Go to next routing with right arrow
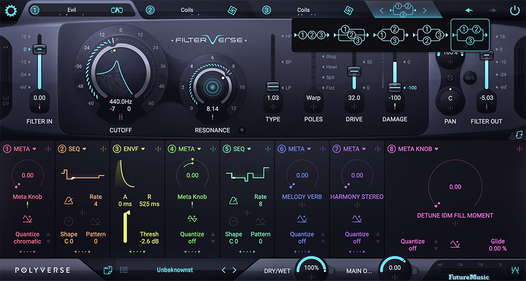 [424, 11]
